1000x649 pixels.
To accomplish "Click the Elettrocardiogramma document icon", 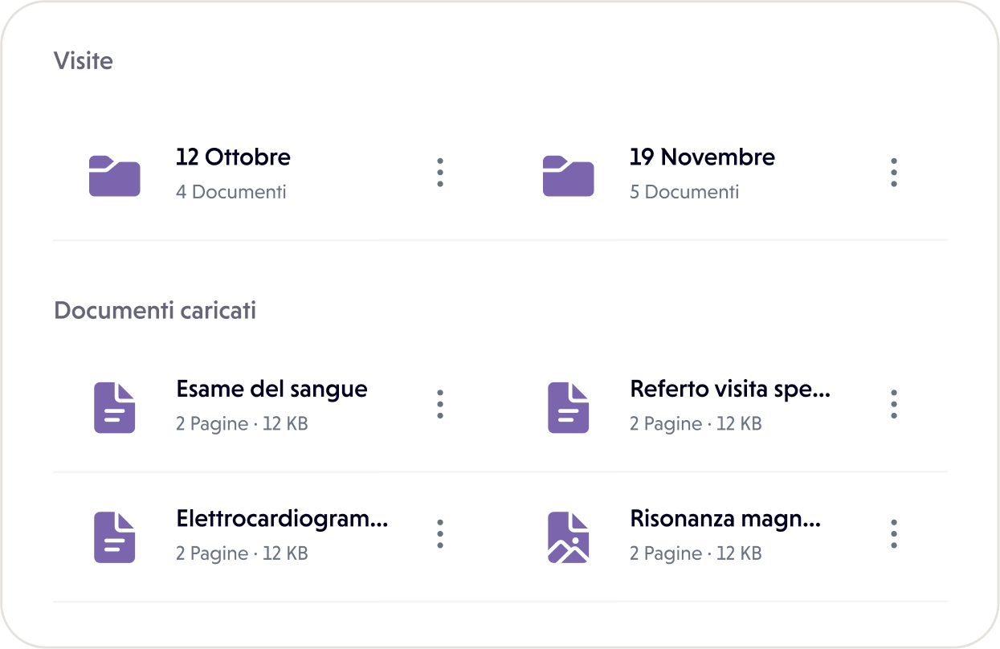I will tap(115, 537).
